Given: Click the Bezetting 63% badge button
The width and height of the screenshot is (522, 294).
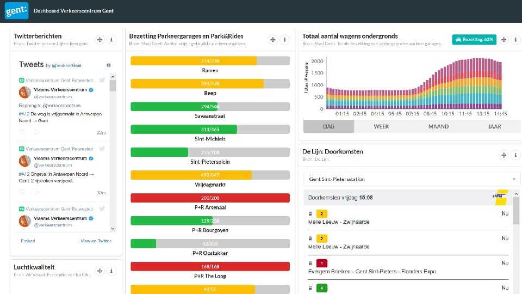Looking at the screenshot, I should point(474,39).
